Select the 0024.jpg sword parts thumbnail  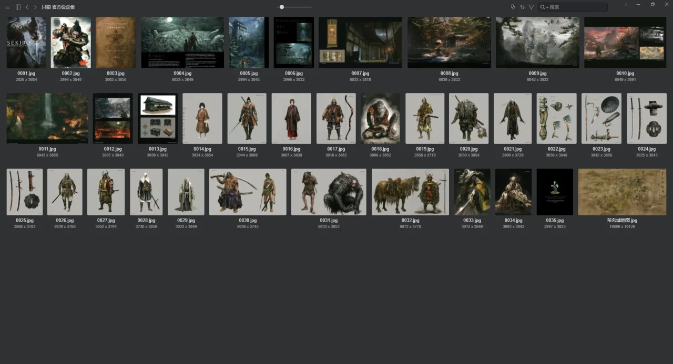(647, 118)
